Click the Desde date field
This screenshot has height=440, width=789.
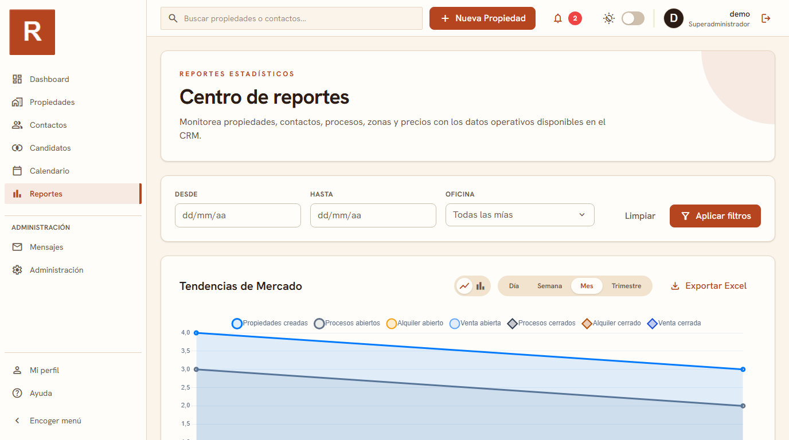click(238, 215)
